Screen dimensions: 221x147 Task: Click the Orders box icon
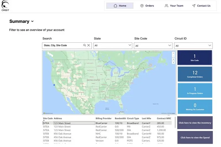tap(142, 6)
